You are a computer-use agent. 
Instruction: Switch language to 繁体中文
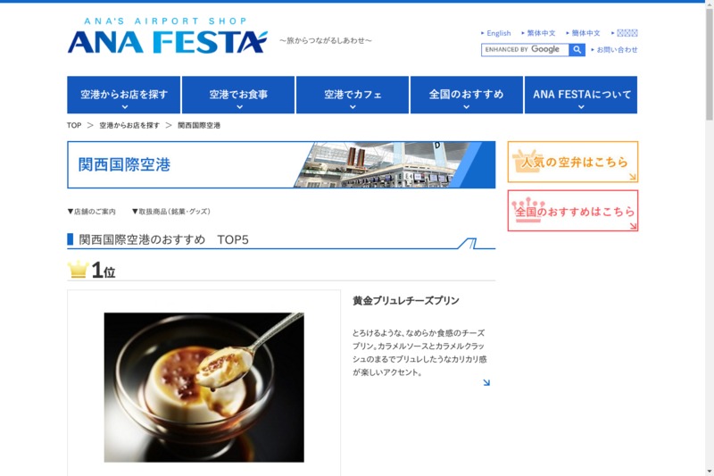541,33
